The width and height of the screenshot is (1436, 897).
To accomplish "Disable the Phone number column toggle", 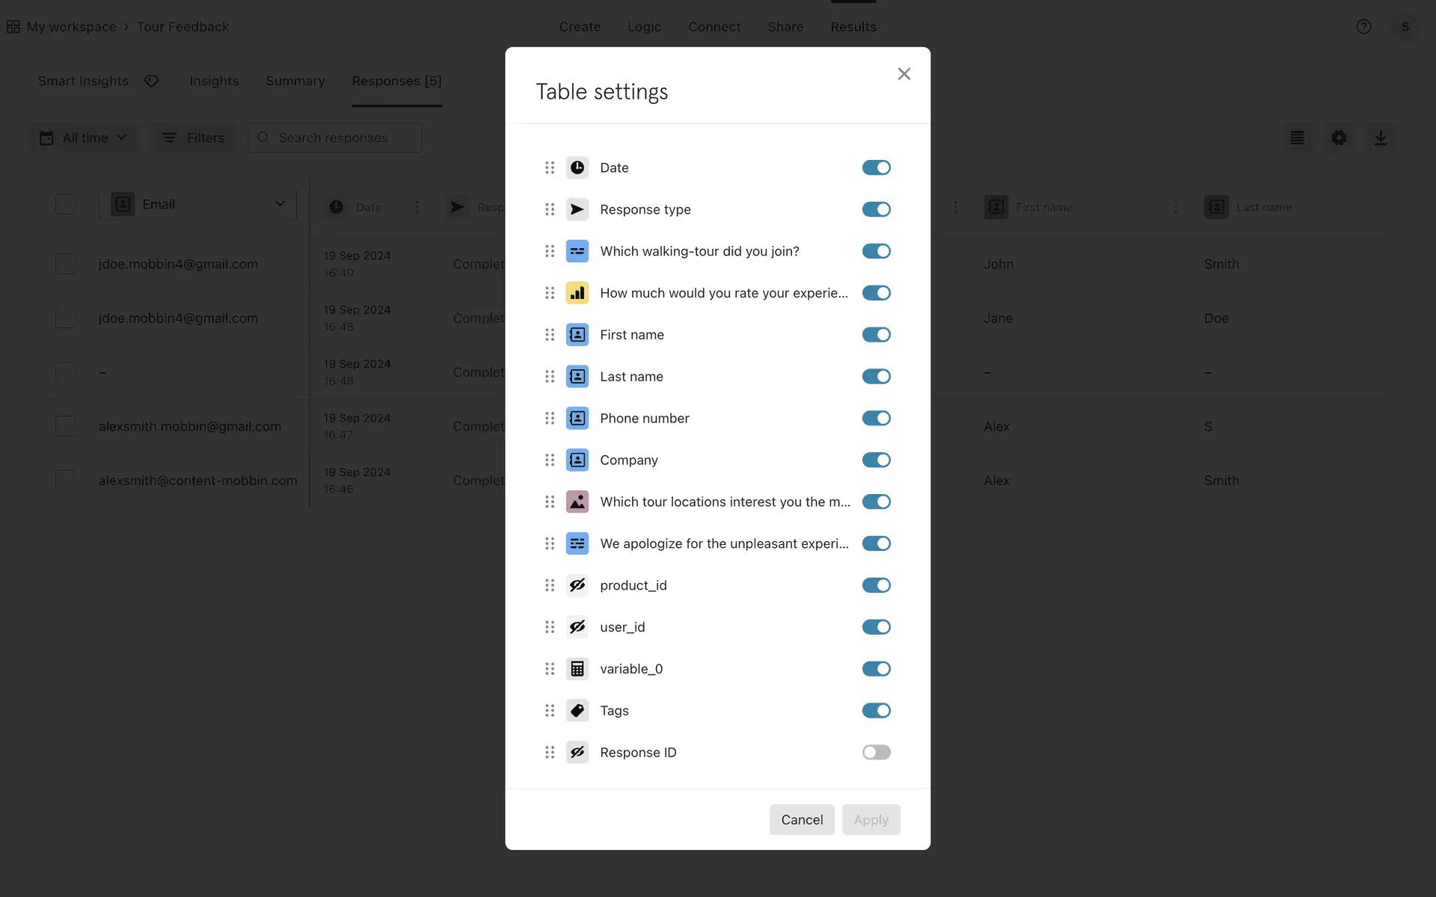I will 876,418.
